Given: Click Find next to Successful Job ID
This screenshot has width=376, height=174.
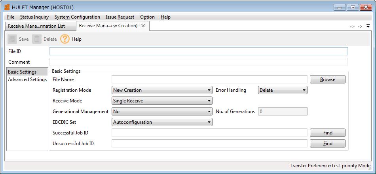Looking at the screenshot, I should (x=328, y=132).
